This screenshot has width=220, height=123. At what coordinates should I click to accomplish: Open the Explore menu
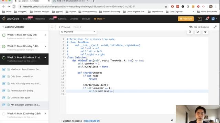(x=27, y=19)
